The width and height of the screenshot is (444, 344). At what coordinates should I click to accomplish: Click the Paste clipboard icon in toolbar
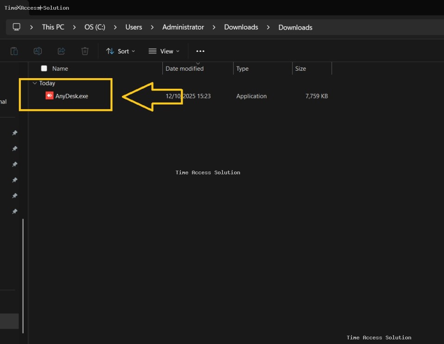14,51
